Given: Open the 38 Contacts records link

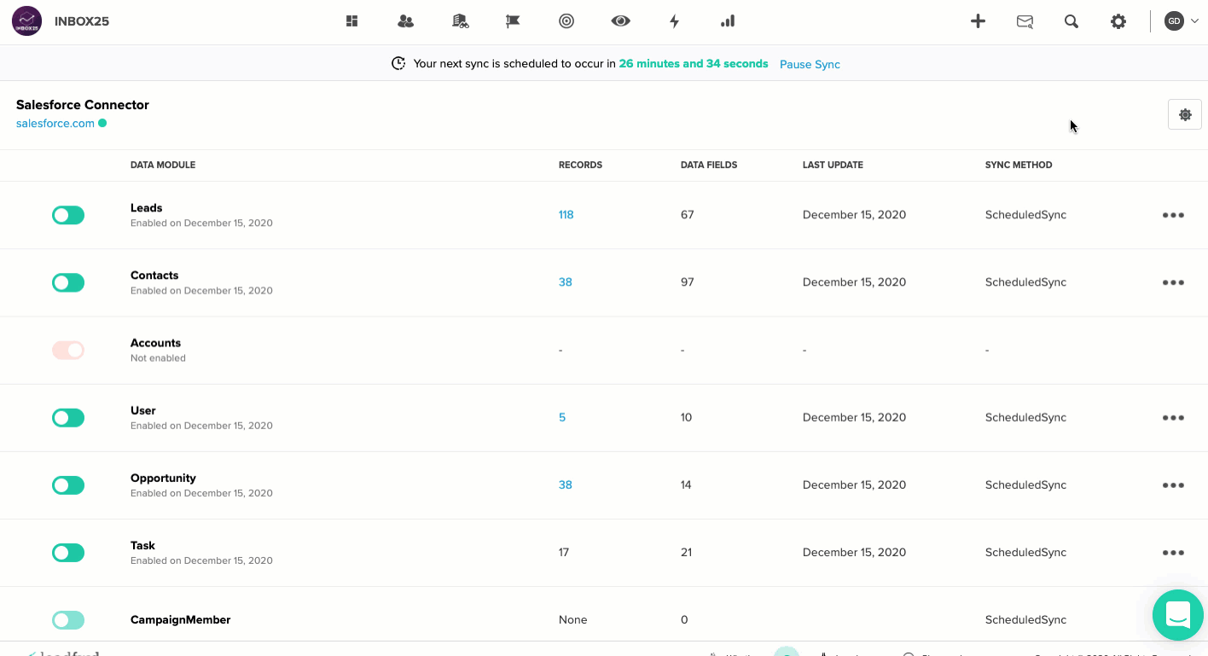Looking at the screenshot, I should [x=565, y=282].
